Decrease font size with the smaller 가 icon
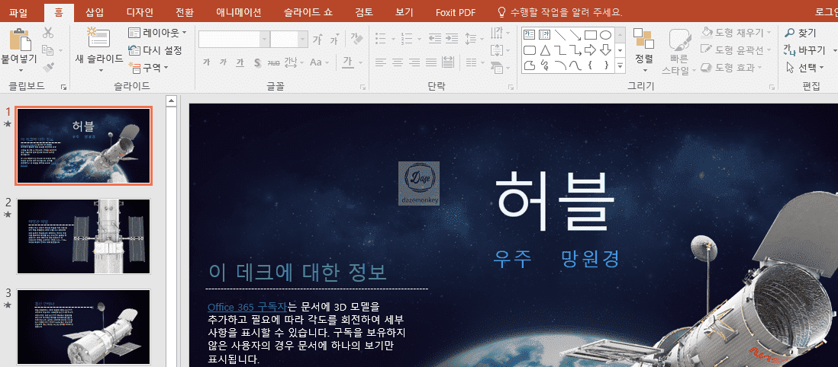 point(334,40)
